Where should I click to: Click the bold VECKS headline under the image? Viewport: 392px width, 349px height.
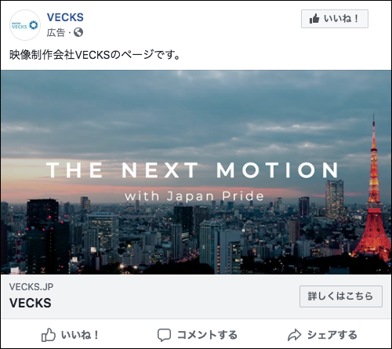(31, 303)
